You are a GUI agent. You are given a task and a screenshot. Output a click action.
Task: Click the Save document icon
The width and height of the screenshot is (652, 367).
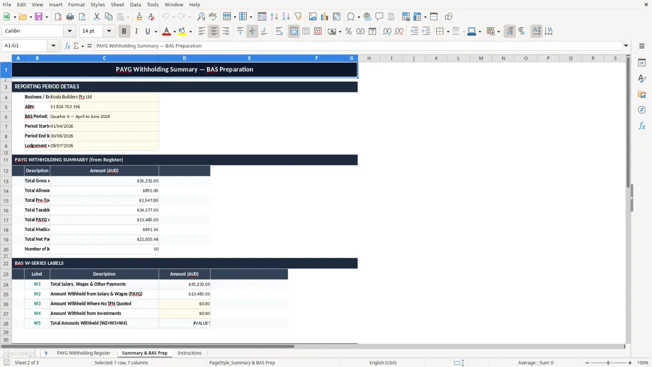pos(39,17)
